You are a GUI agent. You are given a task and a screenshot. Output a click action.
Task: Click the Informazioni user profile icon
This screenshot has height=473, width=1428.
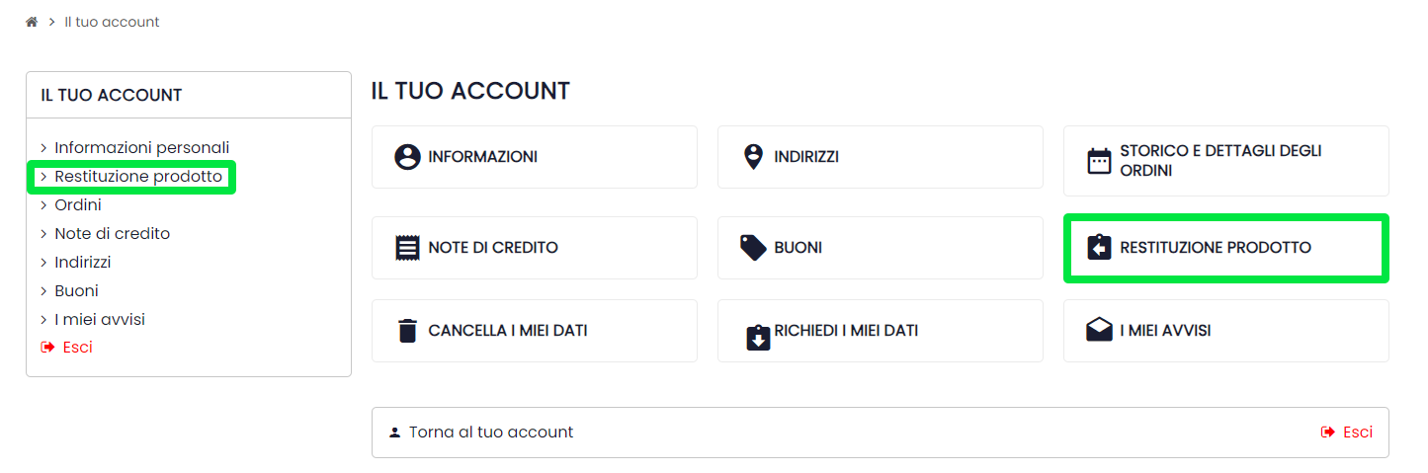(x=407, y=157)
